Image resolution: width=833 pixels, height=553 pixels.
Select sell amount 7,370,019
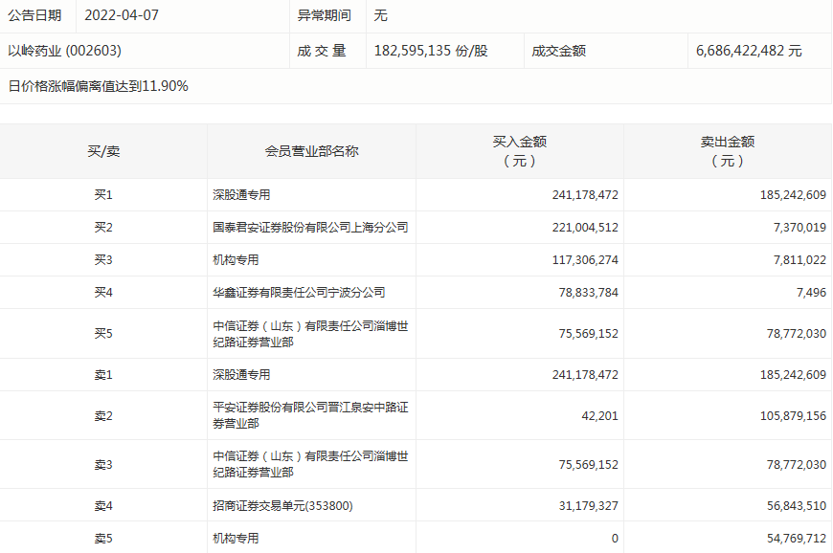click(799, 228)
